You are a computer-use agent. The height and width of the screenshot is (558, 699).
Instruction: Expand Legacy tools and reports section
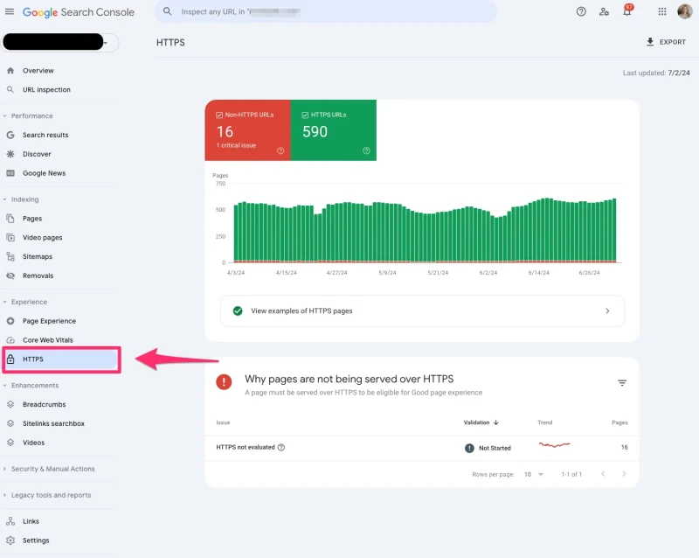(x=5, y=496)
